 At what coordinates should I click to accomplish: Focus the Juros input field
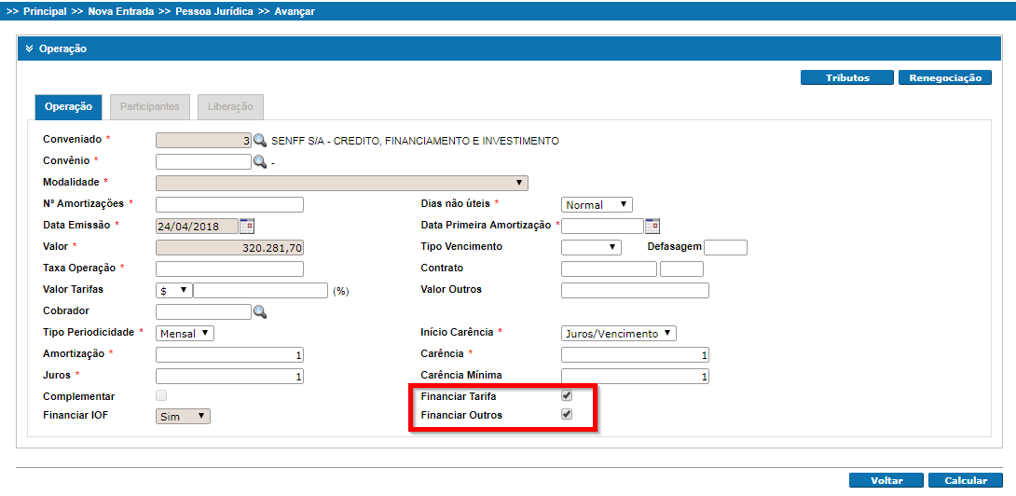(230, 376)
